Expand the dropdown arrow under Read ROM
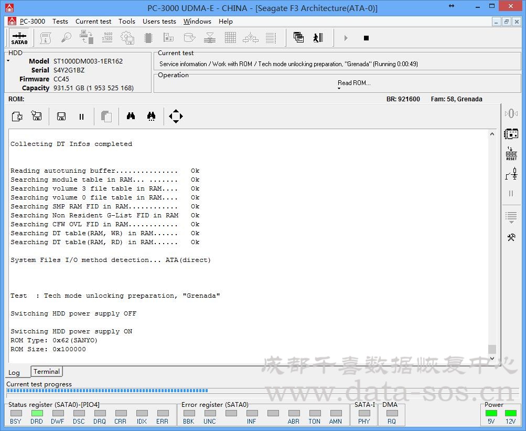526x431 pixels. tap(339, 89)
